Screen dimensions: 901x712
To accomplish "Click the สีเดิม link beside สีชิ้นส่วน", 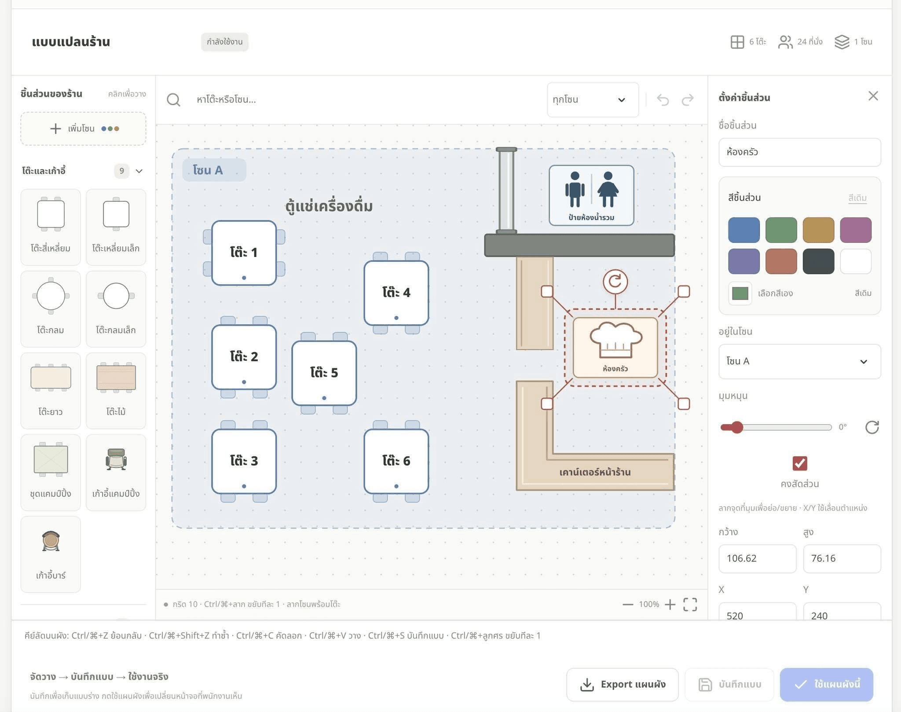I will point(857,198).
